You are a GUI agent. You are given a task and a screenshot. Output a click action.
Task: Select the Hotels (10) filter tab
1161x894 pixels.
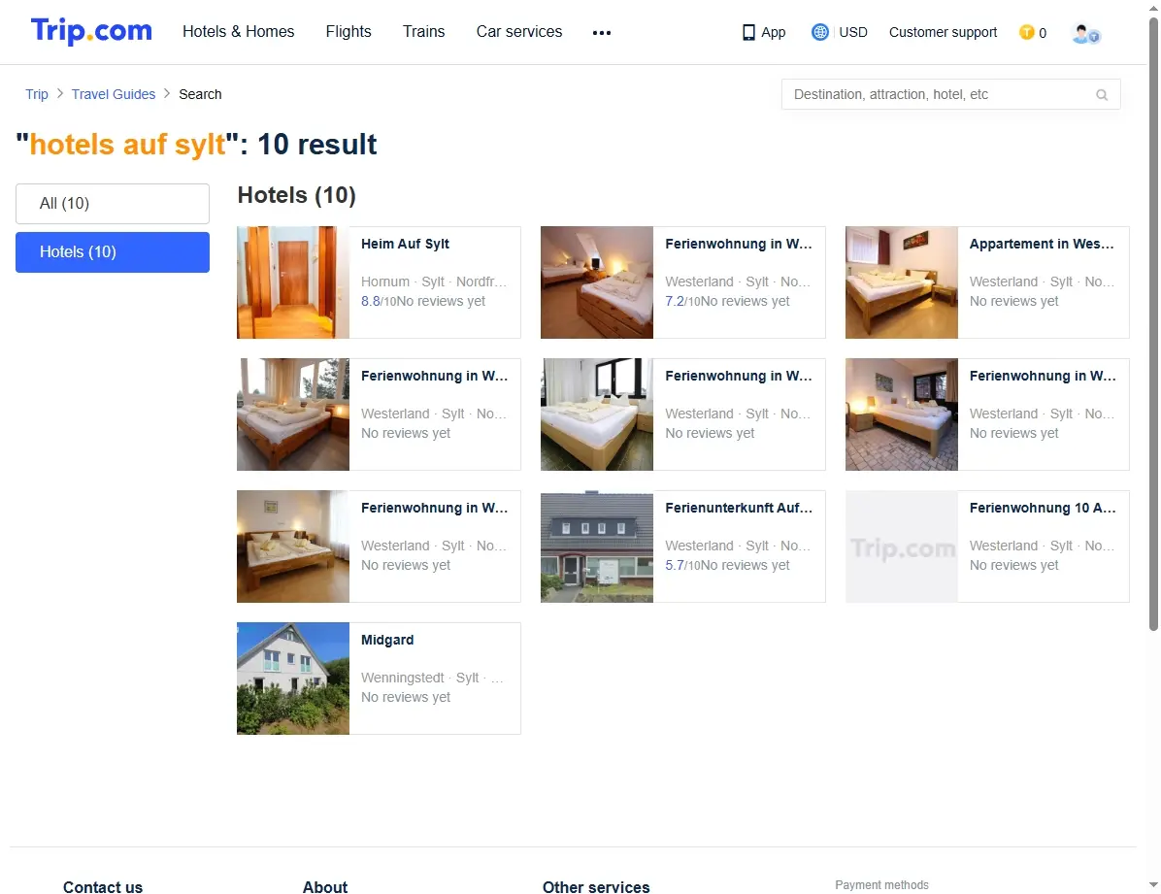tap(113, 252)
